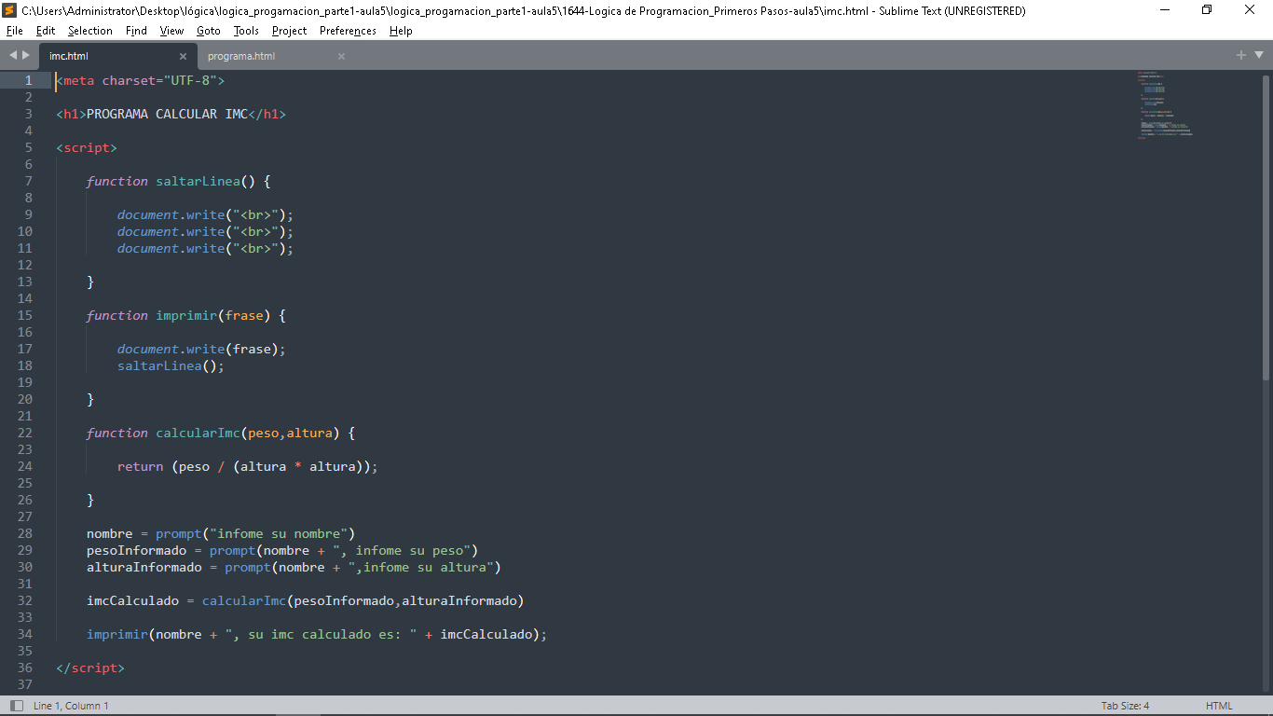The height and width of the screenshot is (716, 1273).
Task: Click the minimap code preview
Action: (1165, 104)
